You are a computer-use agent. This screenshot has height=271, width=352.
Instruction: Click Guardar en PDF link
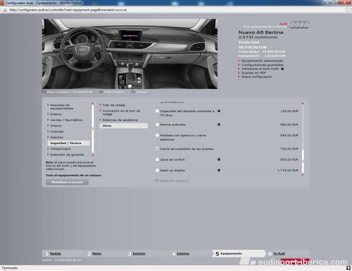point(254,73)
